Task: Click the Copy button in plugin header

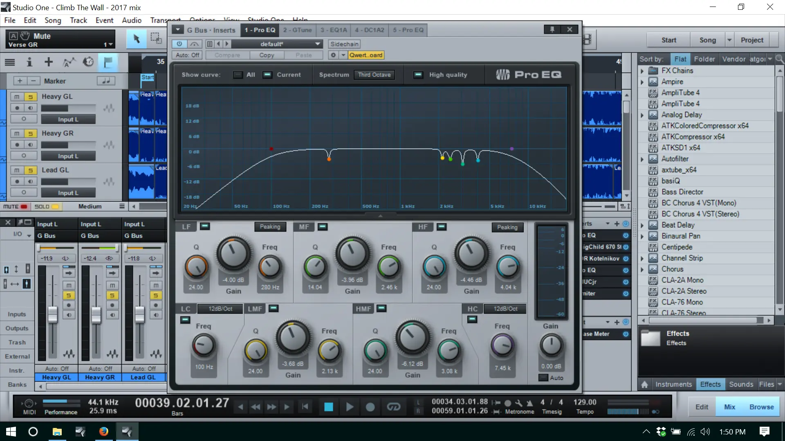Action: [x=267, y=55]
